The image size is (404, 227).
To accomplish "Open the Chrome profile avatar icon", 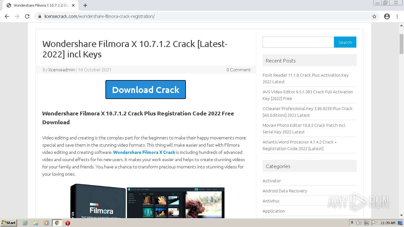I will pyautogui.click(x=387, y=16).
